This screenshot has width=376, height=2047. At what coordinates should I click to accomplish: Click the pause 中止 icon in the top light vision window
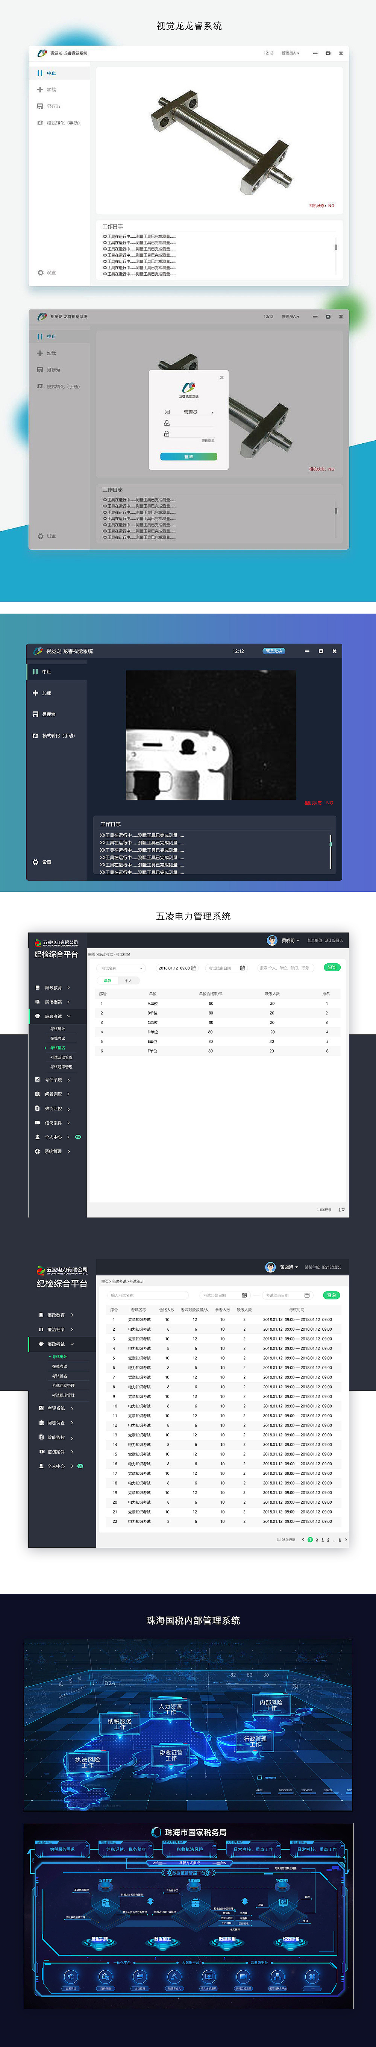40,73
